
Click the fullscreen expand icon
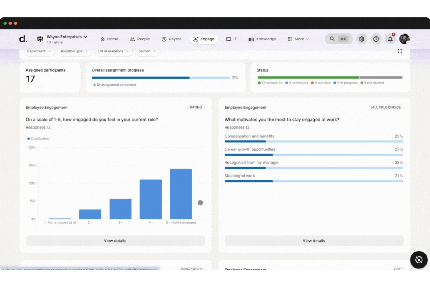[x=400, y=51]
